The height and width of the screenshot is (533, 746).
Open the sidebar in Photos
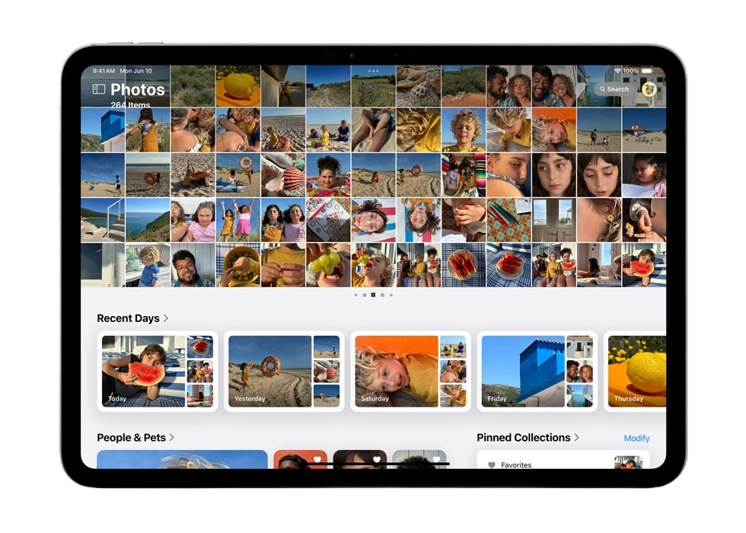98,89
